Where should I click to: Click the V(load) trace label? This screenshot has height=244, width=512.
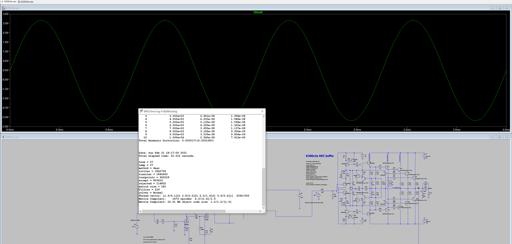258,12
